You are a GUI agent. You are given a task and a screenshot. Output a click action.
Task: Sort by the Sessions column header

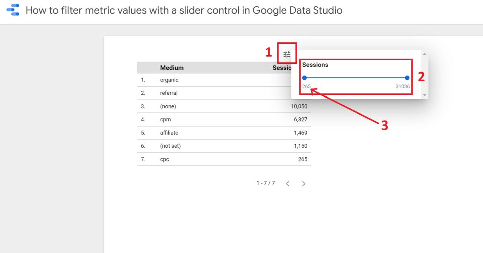pyautogui.click(x=285, y=67)
